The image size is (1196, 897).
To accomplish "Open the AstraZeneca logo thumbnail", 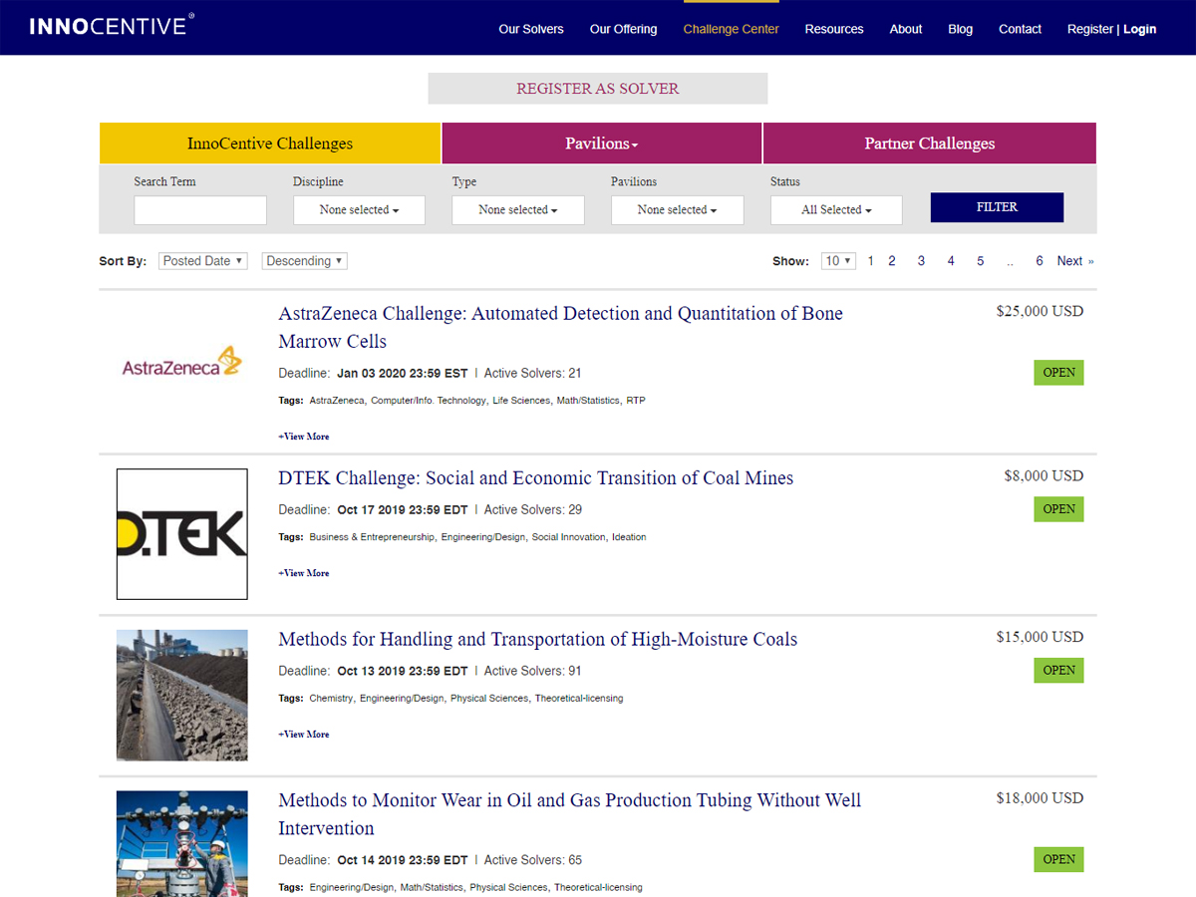I will point(181,362).
